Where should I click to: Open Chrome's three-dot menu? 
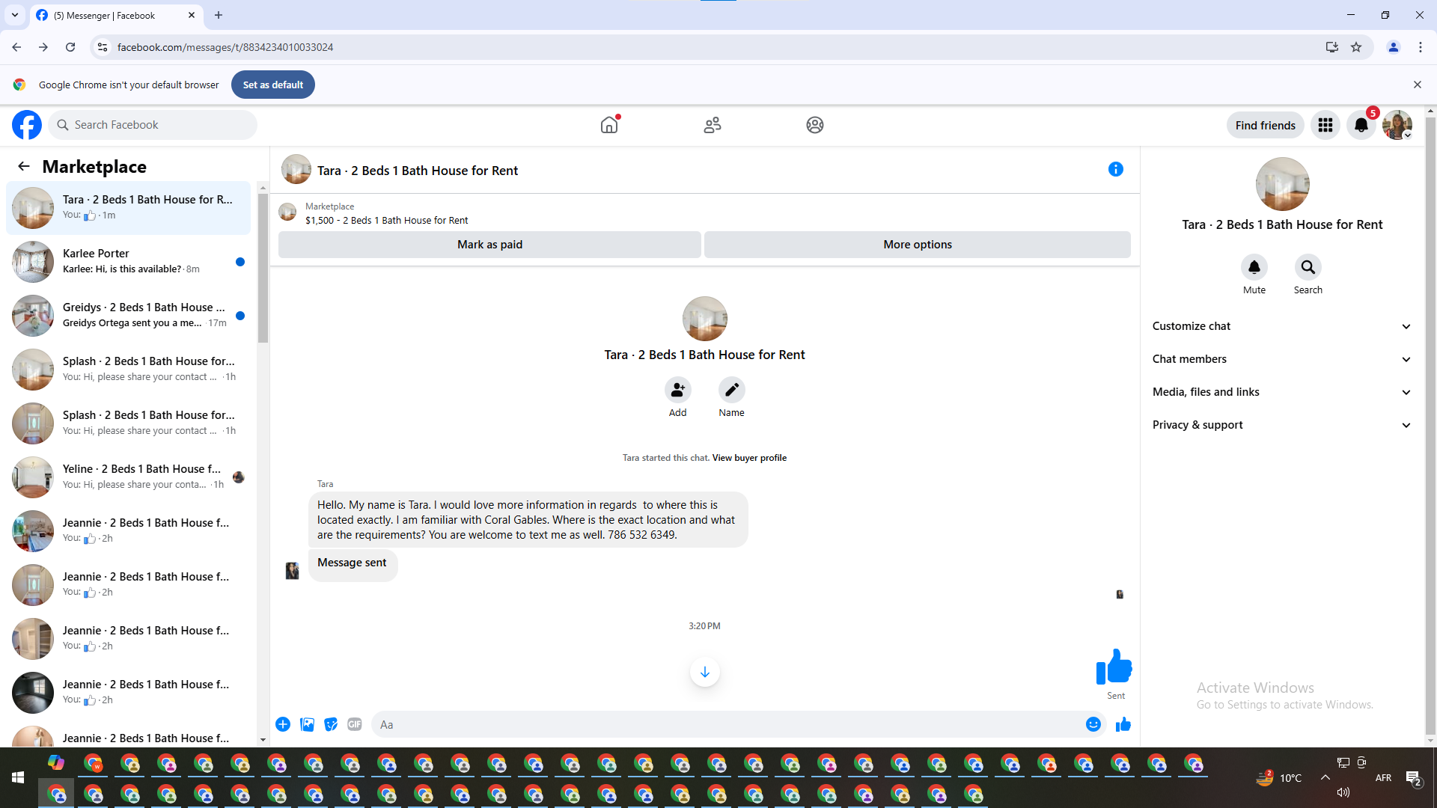point(1421,47)
